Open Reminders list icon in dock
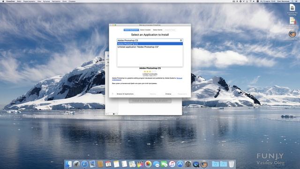 (124, 164)
